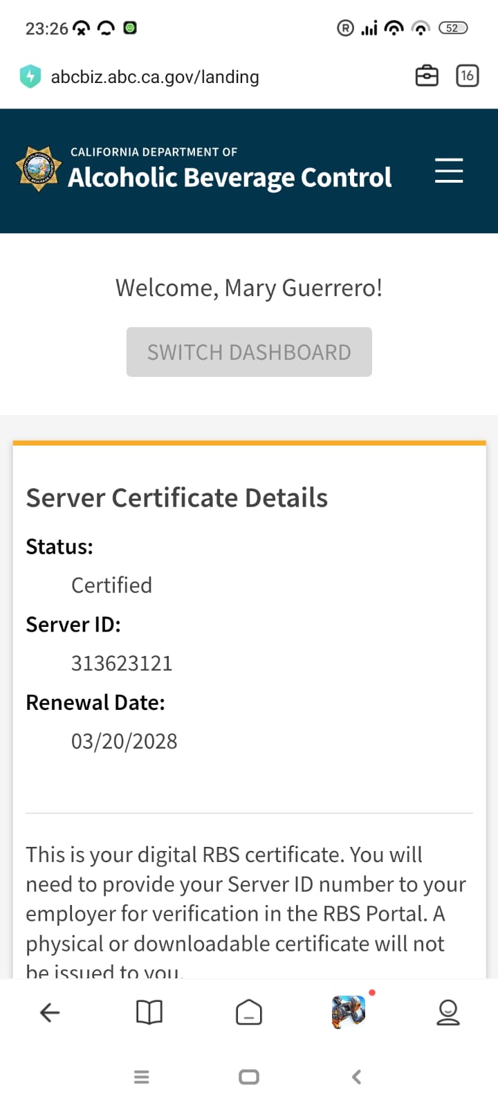Tap the Alcoholic Beverage Control title
Image resolution: width=498 pixels, height=1107 pixels.
tap(230, 178)
